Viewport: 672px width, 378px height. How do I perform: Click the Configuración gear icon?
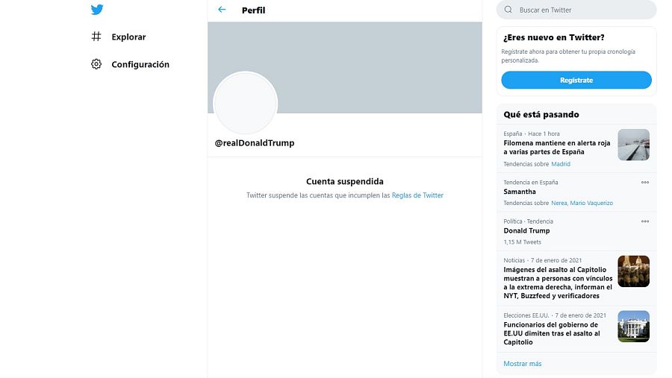96,64
